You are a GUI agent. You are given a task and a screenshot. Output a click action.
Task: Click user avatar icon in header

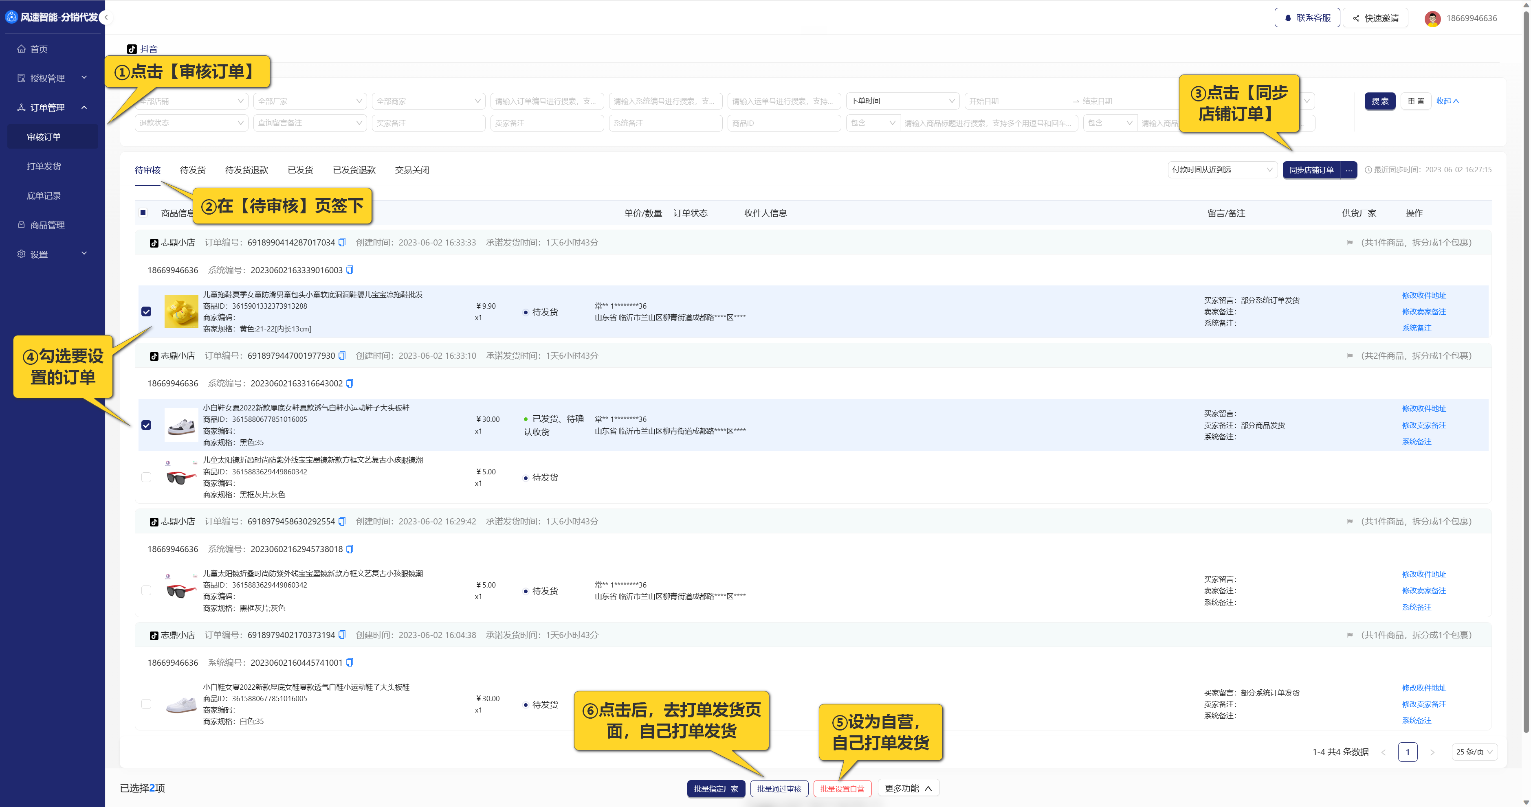(1432, 18)
